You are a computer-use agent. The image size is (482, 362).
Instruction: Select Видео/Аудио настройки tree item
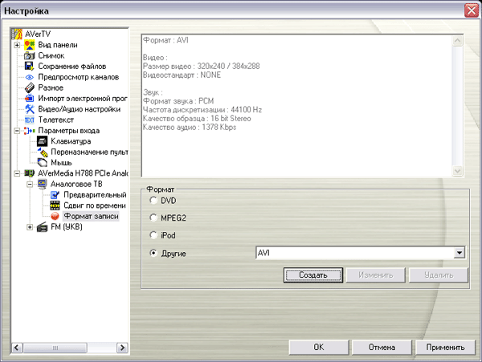point(80,109)
